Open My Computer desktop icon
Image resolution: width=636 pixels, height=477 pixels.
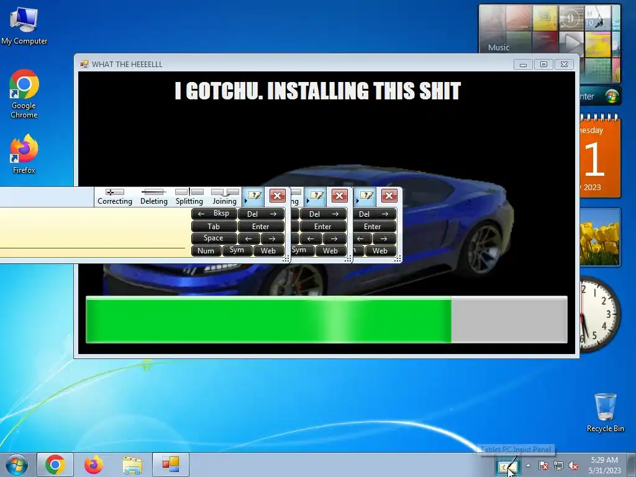(x=24, y=26)
